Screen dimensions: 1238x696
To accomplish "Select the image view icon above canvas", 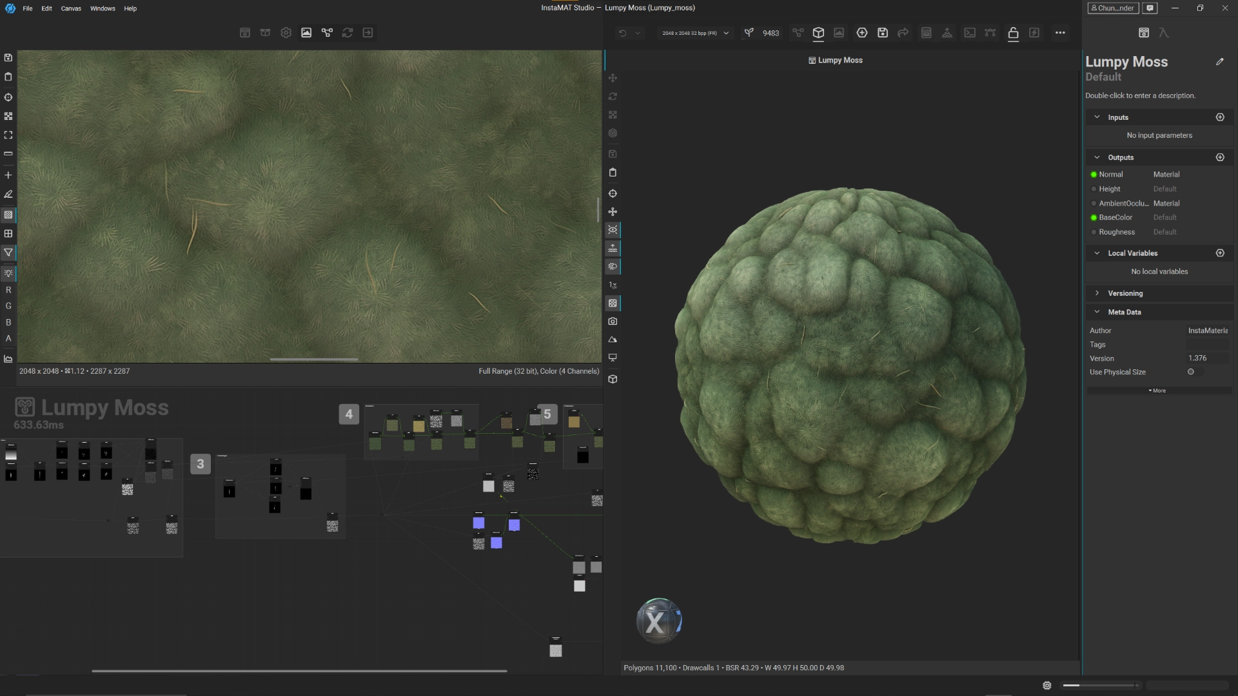I will tap(306, 33).
